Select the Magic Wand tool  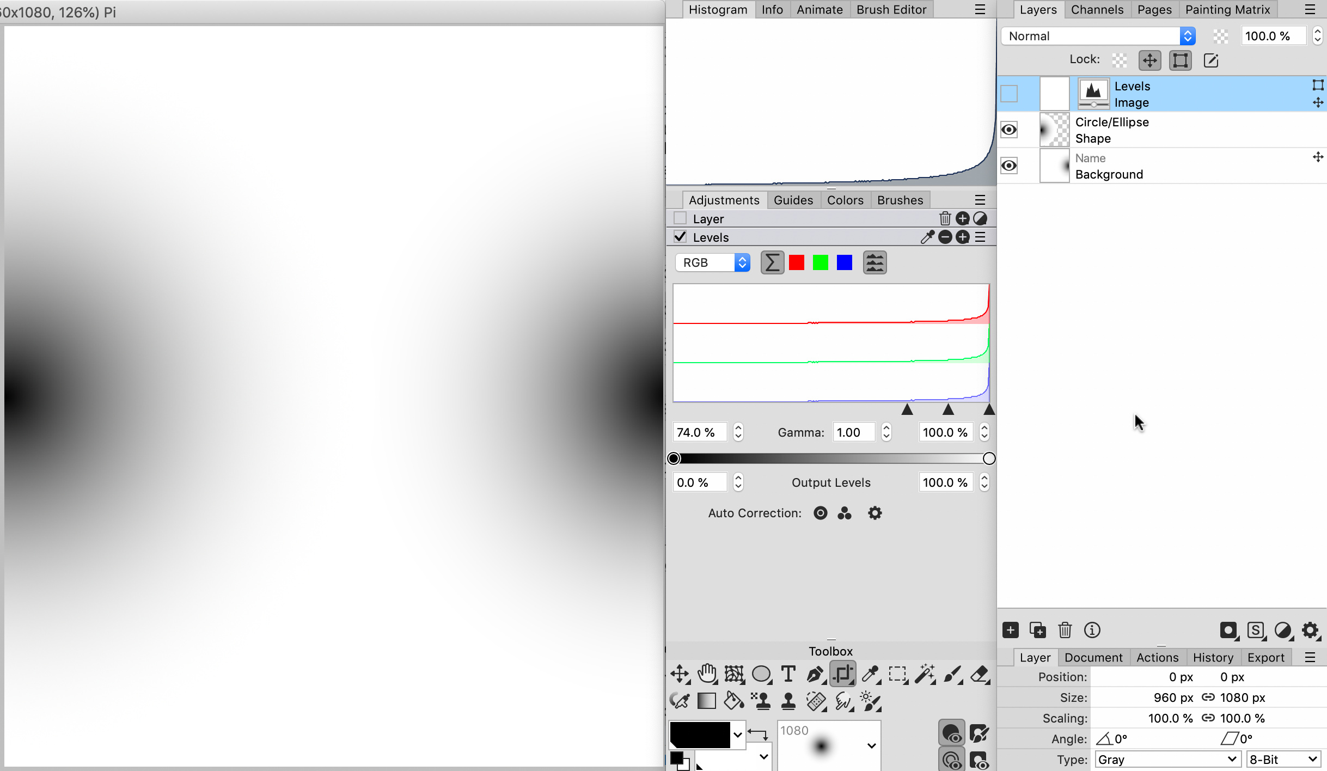point(925,674)
